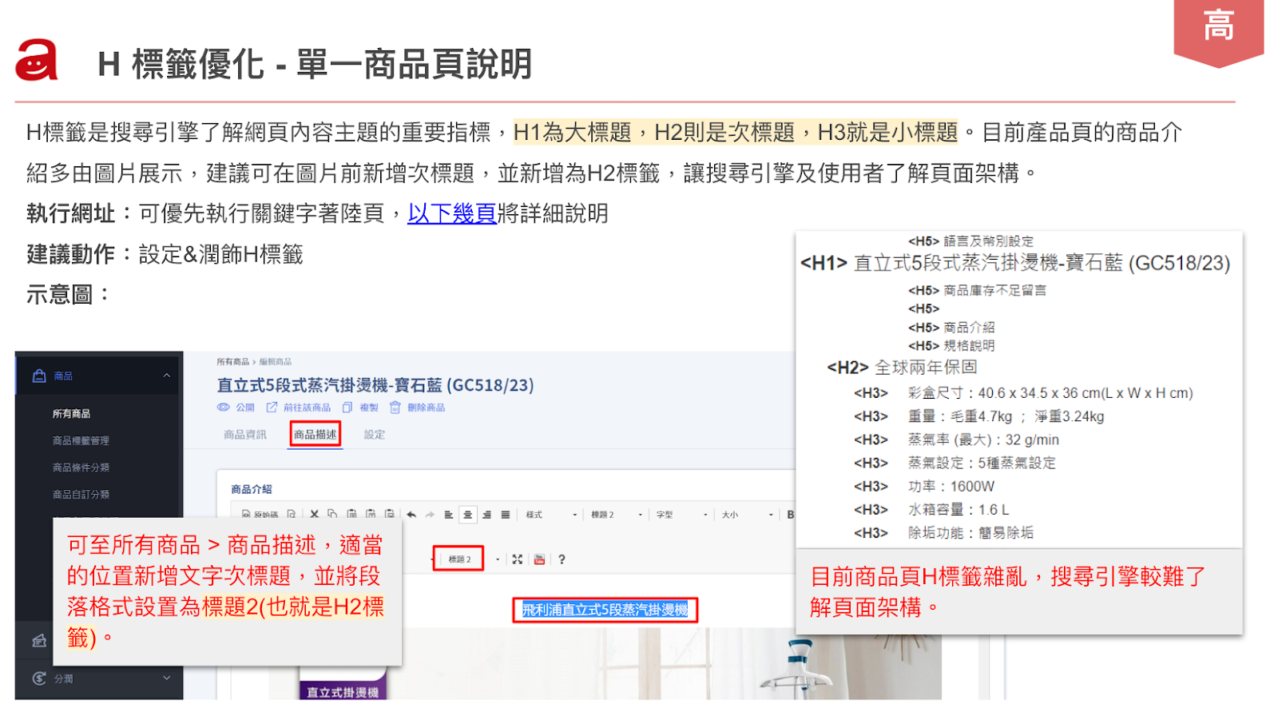
Task: Click 複製 to duplicate product
Action: click(360, 408)
